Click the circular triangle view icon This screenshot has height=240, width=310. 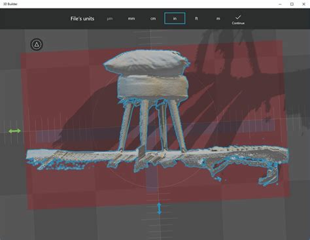(x=37, y=44)
